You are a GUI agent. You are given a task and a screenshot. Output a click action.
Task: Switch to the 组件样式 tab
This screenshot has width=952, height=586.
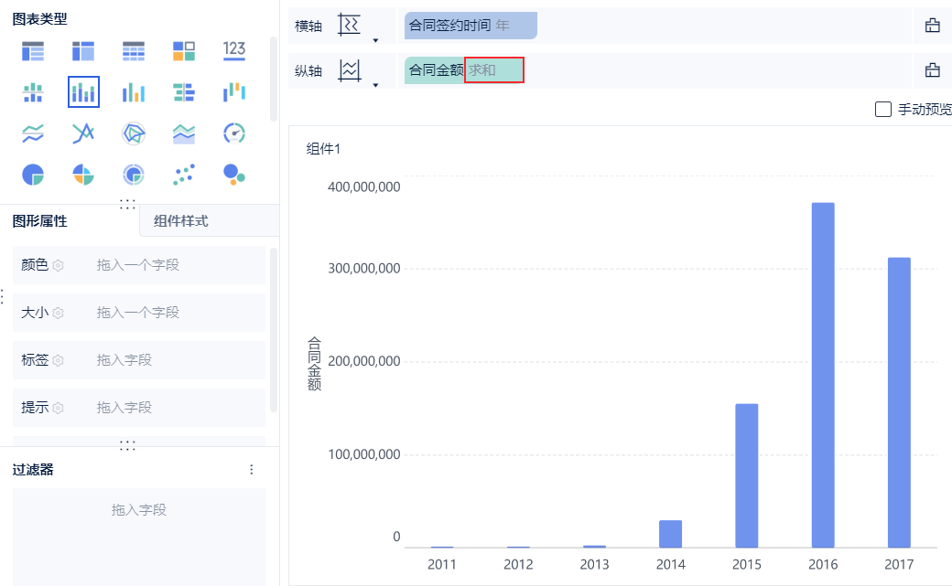[181, 220]
